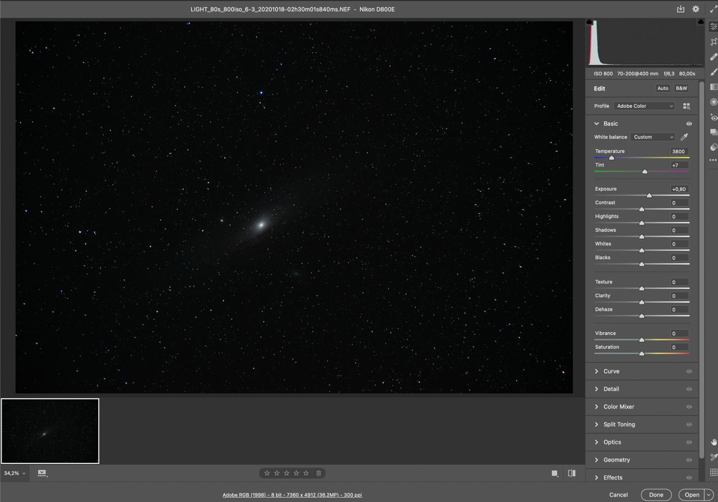The image size is (718, 502).
Task: Open the White balance Custom dropdown
Action: click(652, 137)
